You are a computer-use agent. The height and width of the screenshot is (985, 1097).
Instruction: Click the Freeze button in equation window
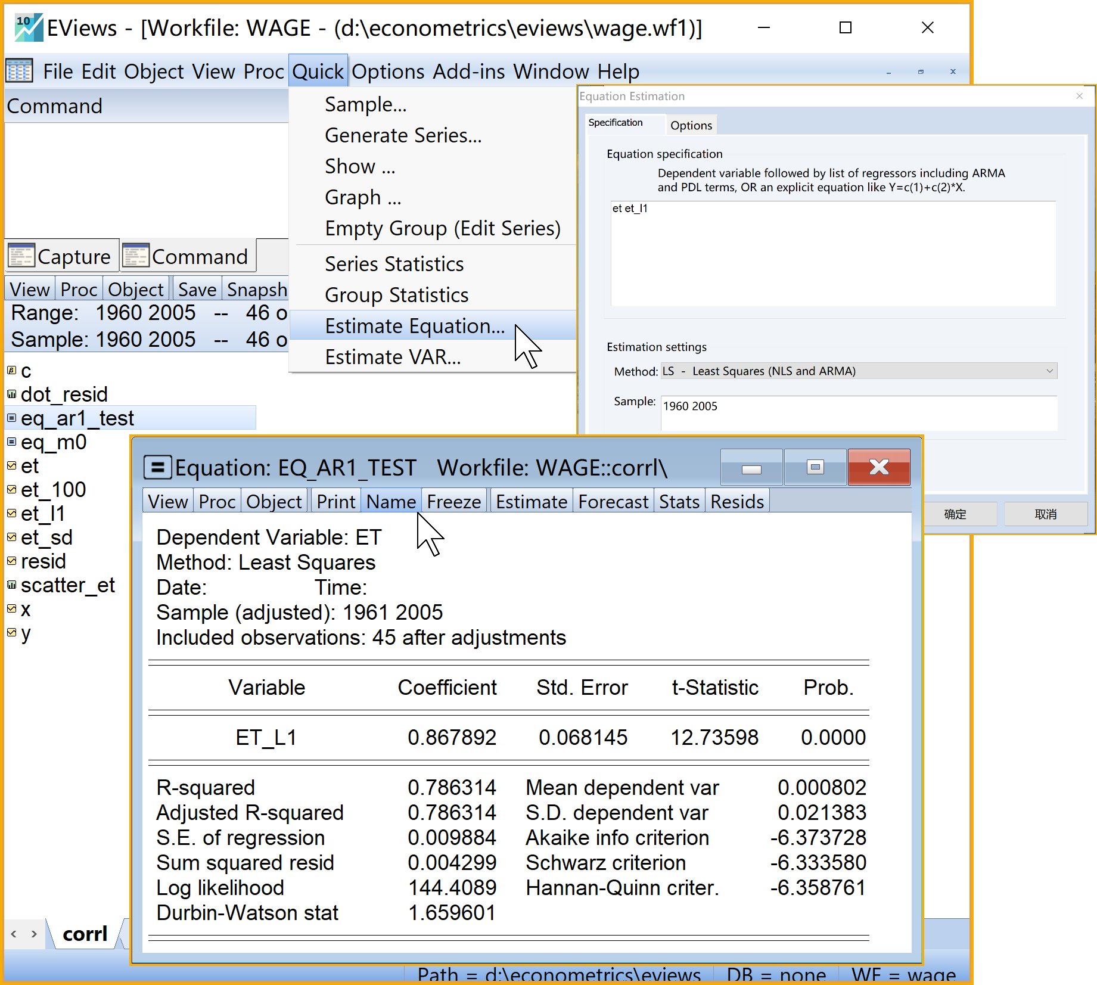tap(453, 502)
